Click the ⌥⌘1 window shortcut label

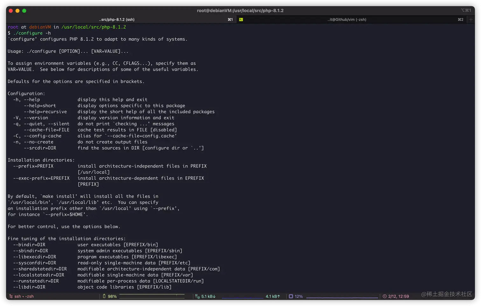click(x=466, y=10)
